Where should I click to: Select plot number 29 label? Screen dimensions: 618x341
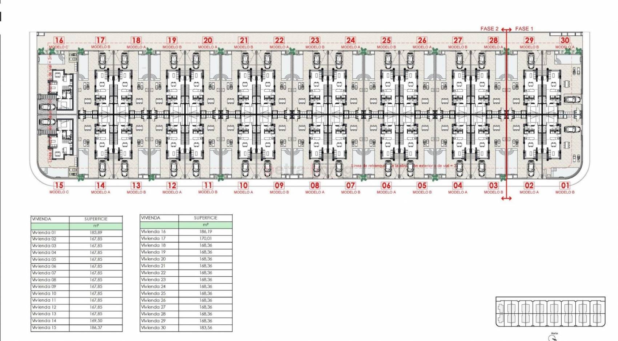click(x=529, y=40)
